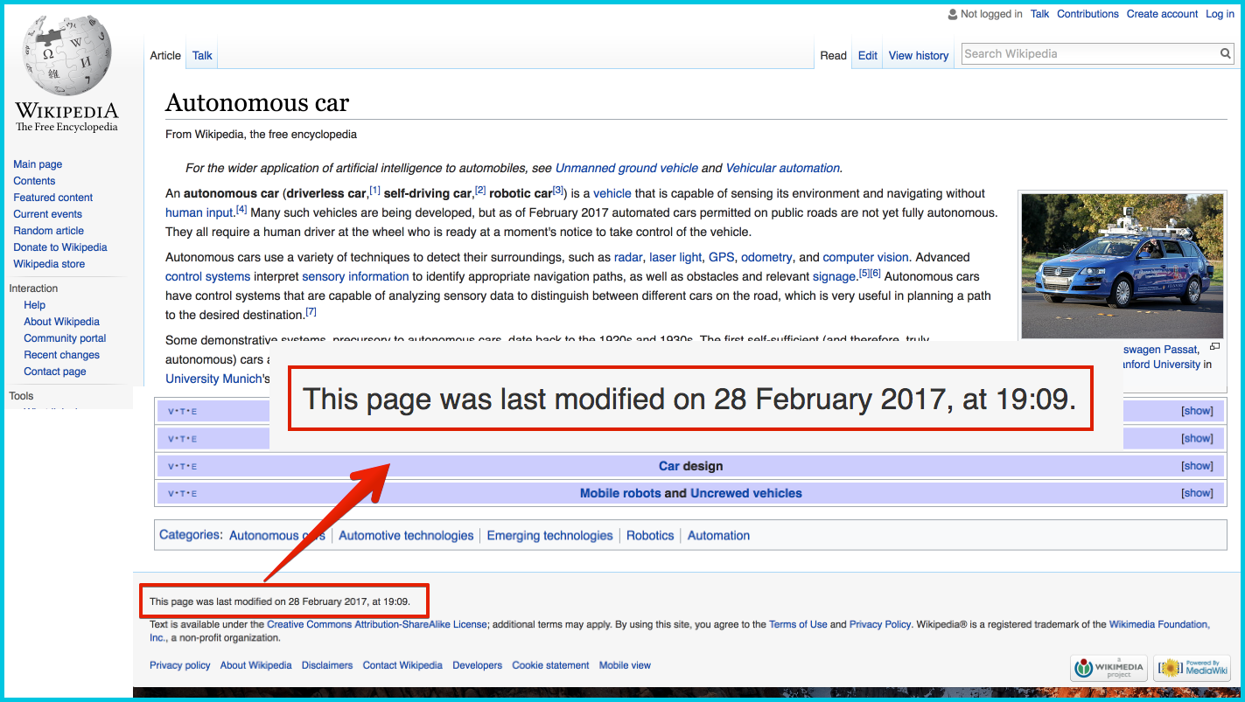Click the not-logged-in user icon

point(953,14)
